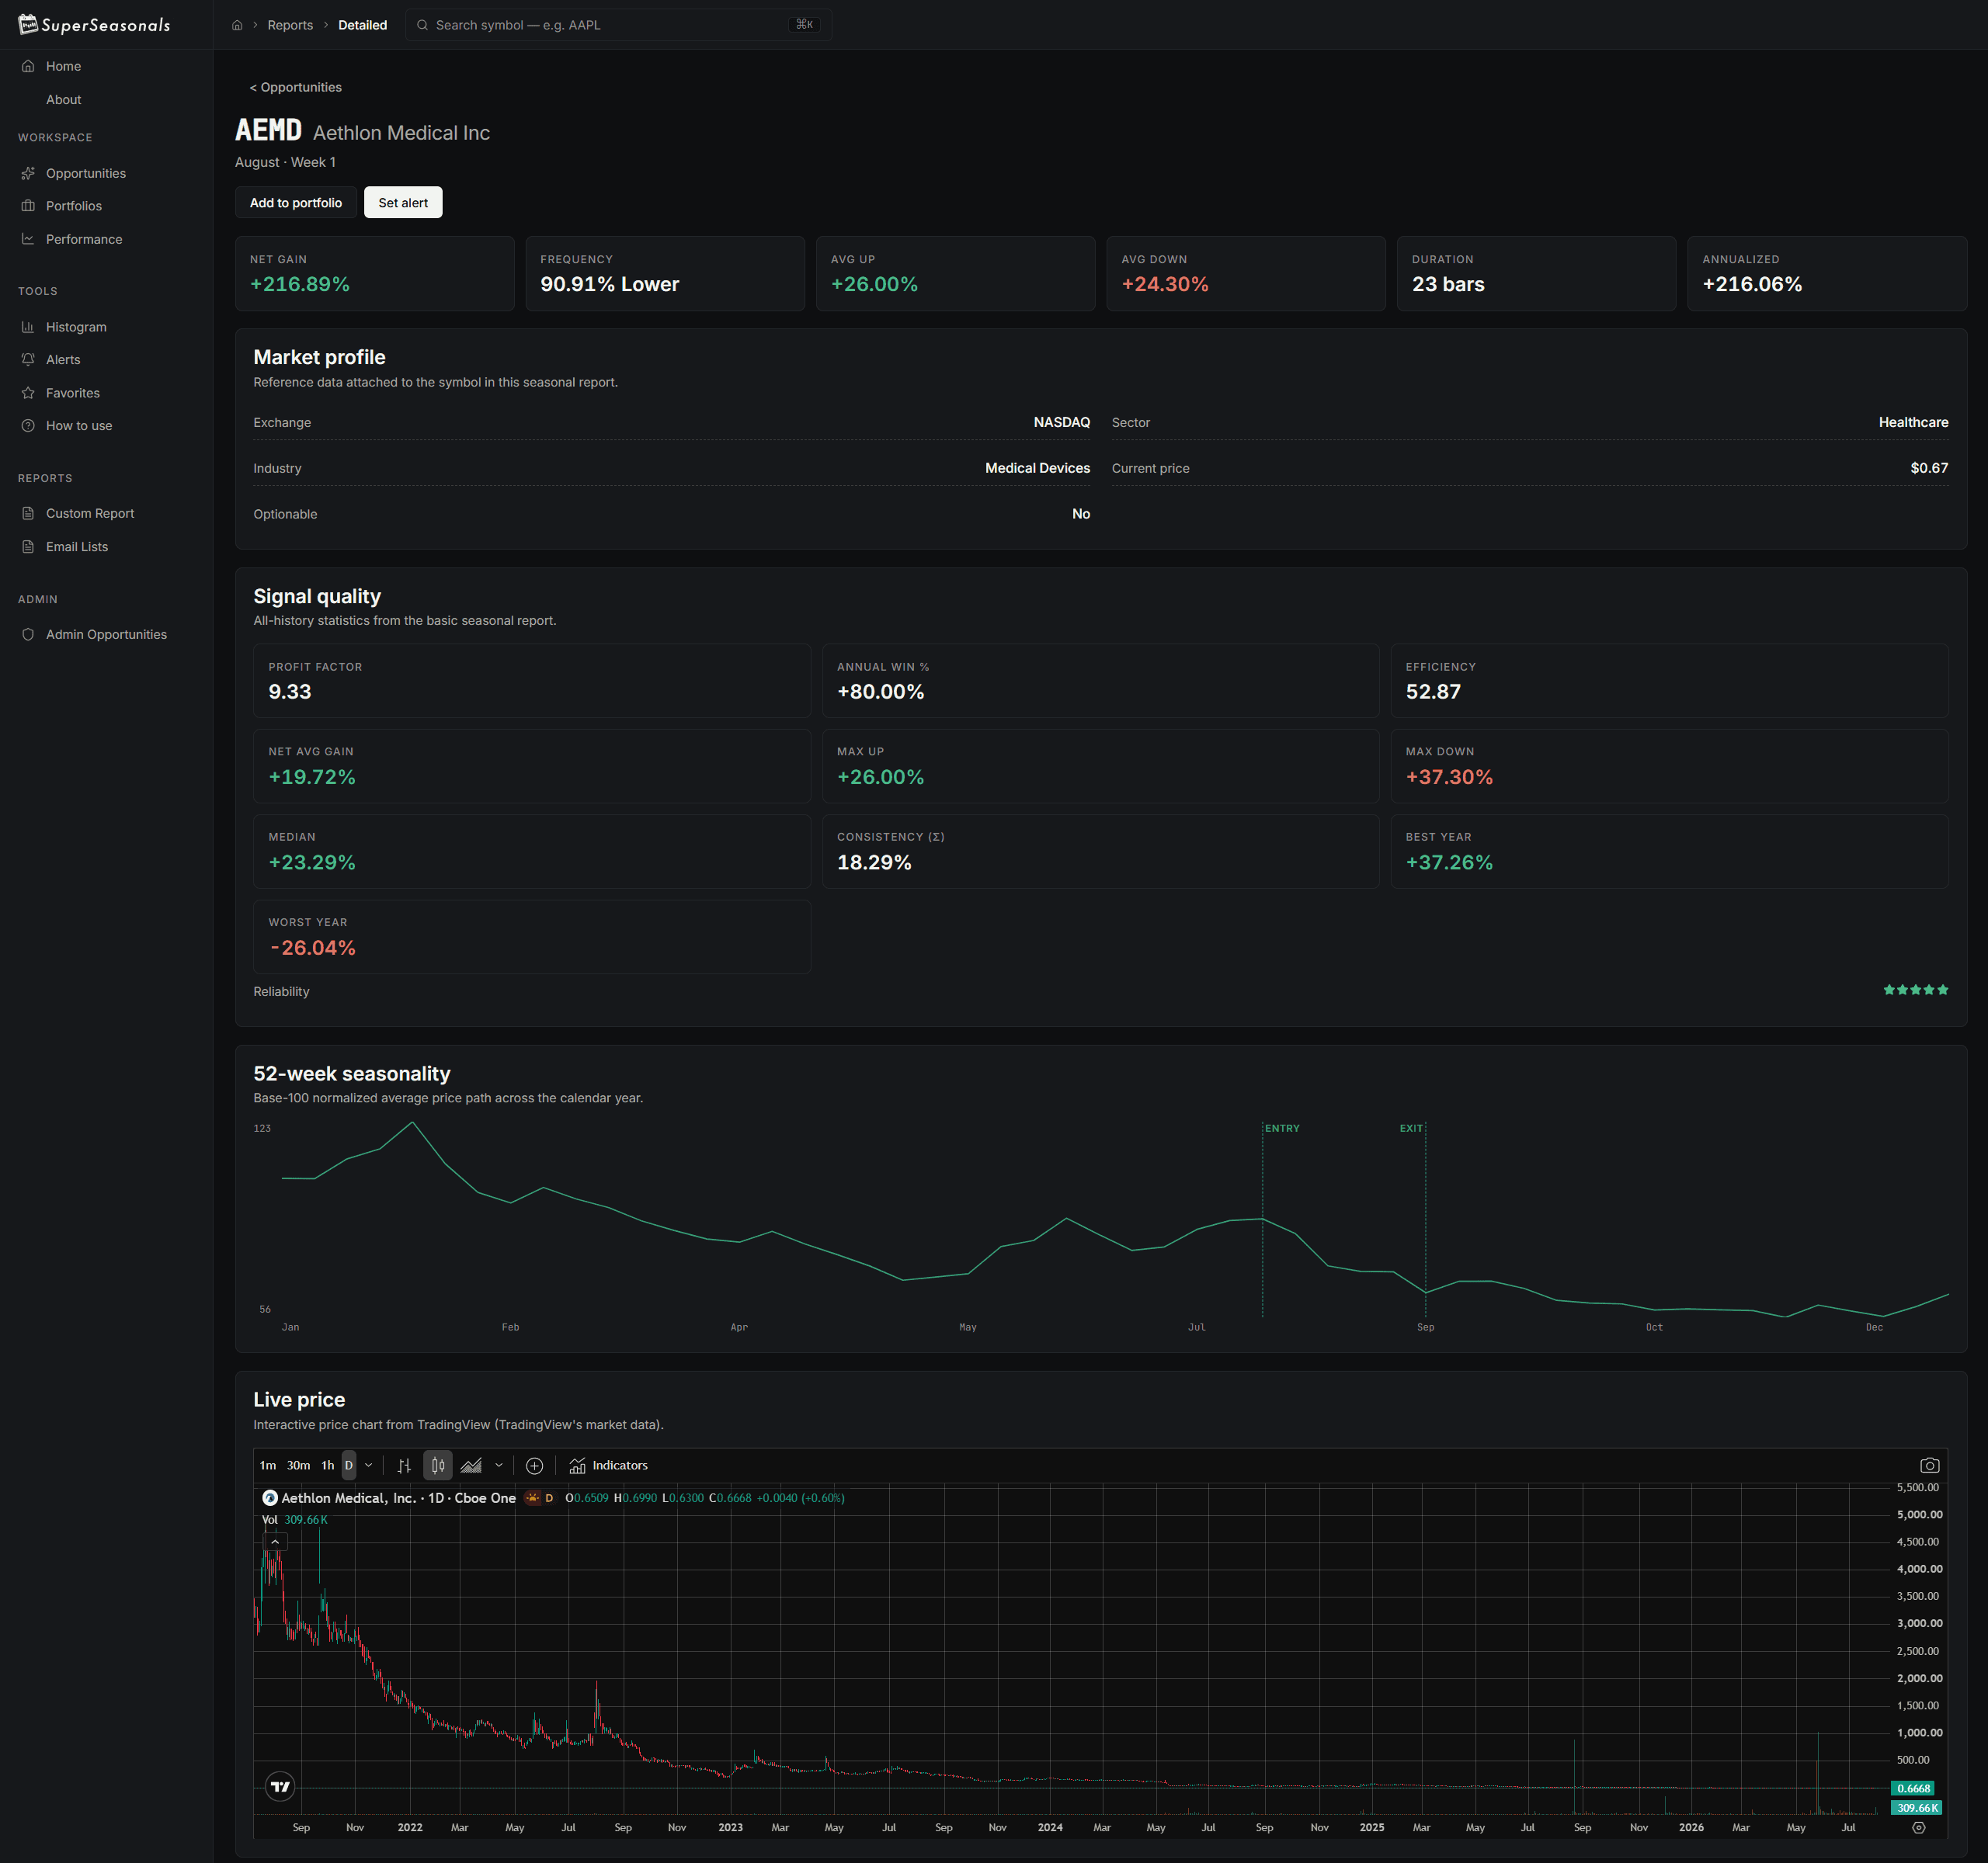Open the chart style dropdown arrow
Viewport: 1988px width, 1863px height.
point(499,1466)
